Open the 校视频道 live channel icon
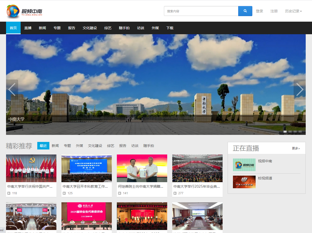 244,182
